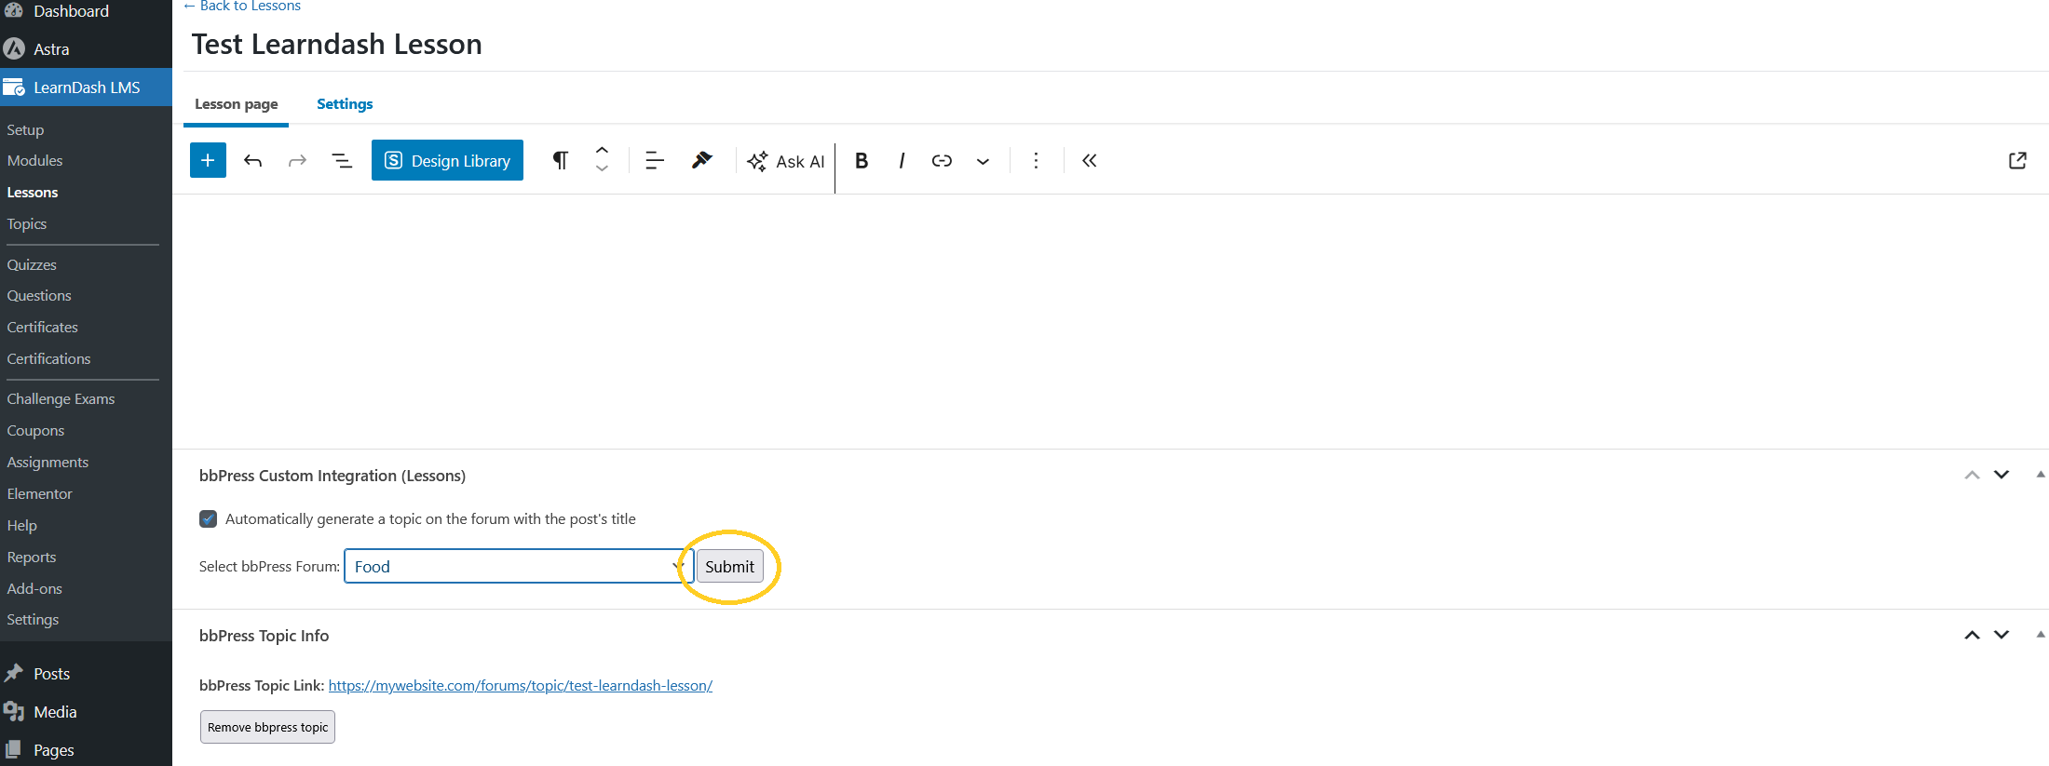This screenshot has width=2049, height=766.
Task: Toggle bold formatting
Action: click(x=862, y=160)
